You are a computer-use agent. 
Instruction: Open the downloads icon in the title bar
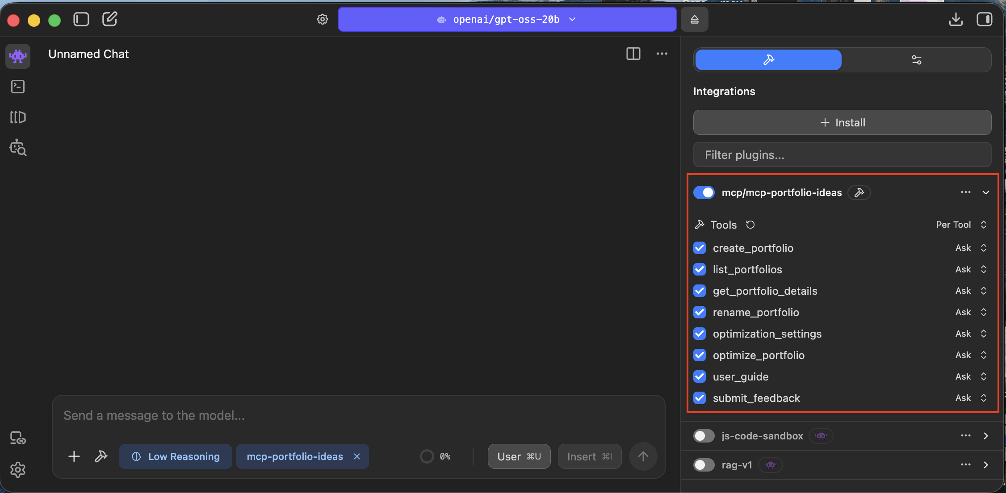pos(956,19)
